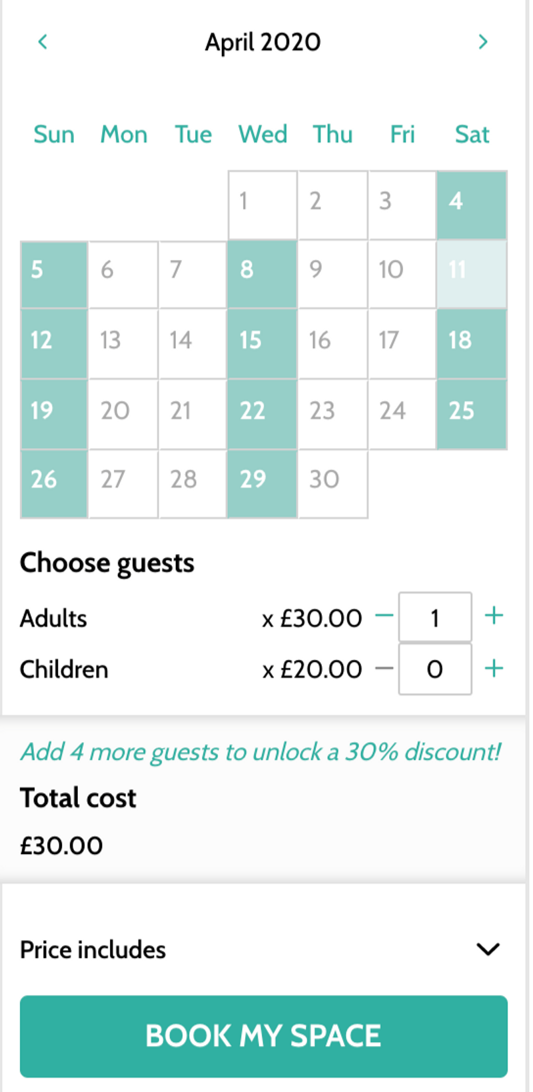Remove a child with minus icon

coord(384,668)
